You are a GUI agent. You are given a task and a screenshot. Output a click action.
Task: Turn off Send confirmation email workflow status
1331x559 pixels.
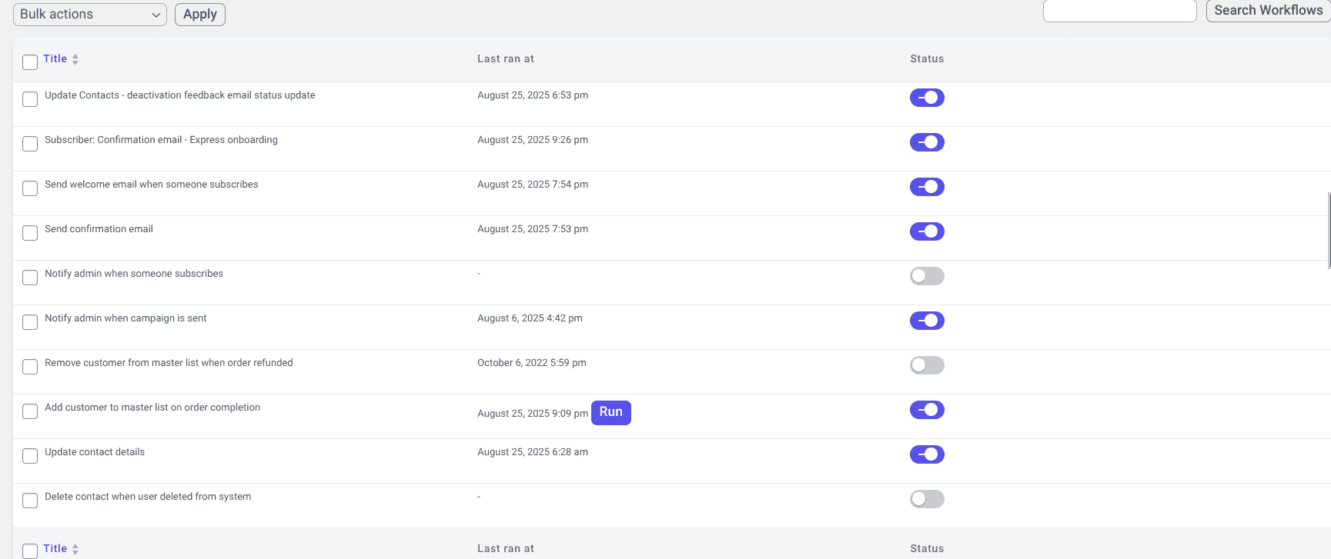pyautogui.click(x=927, y=231)
